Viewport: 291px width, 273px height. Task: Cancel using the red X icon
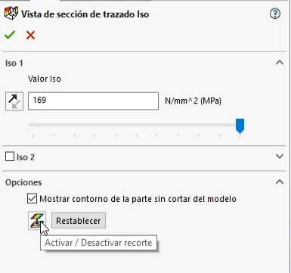click(x=30, y=36)
